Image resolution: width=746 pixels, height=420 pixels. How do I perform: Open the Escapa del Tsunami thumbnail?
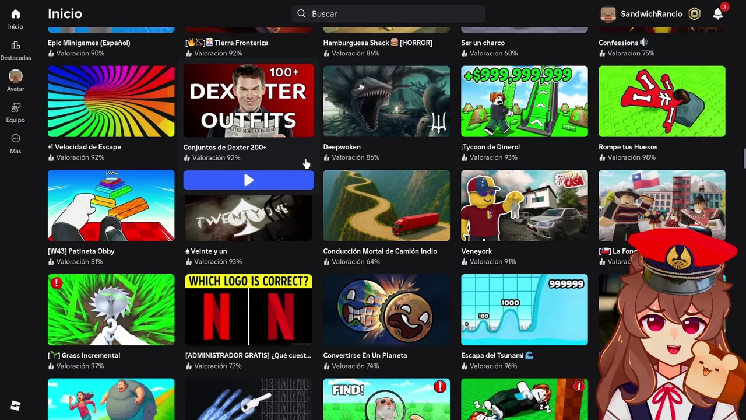click(x=524, y=310)
